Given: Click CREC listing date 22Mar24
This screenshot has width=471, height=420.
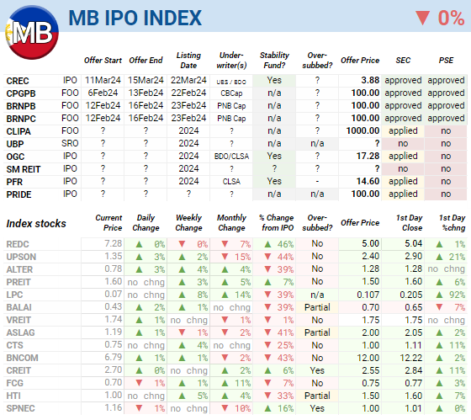Looking at the screenshot, I should click(x=188, y=80).
